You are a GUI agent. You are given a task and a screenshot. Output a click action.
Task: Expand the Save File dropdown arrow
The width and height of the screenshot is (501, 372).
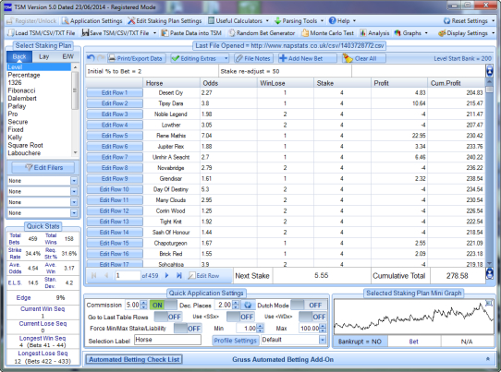pyautogui.click(x=154, y=33)
